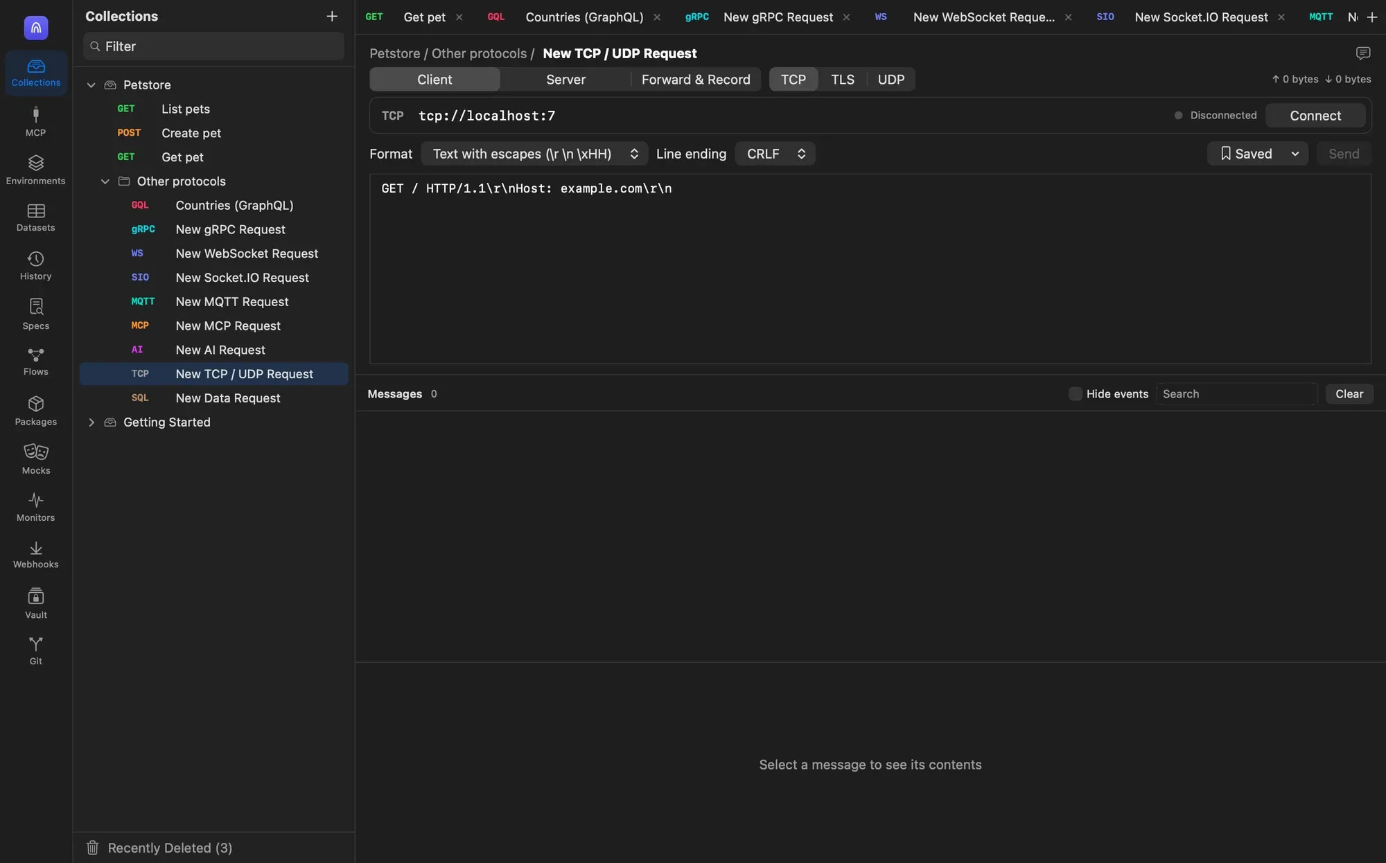Focus the messages Search field

click(x=1236, y=394)
